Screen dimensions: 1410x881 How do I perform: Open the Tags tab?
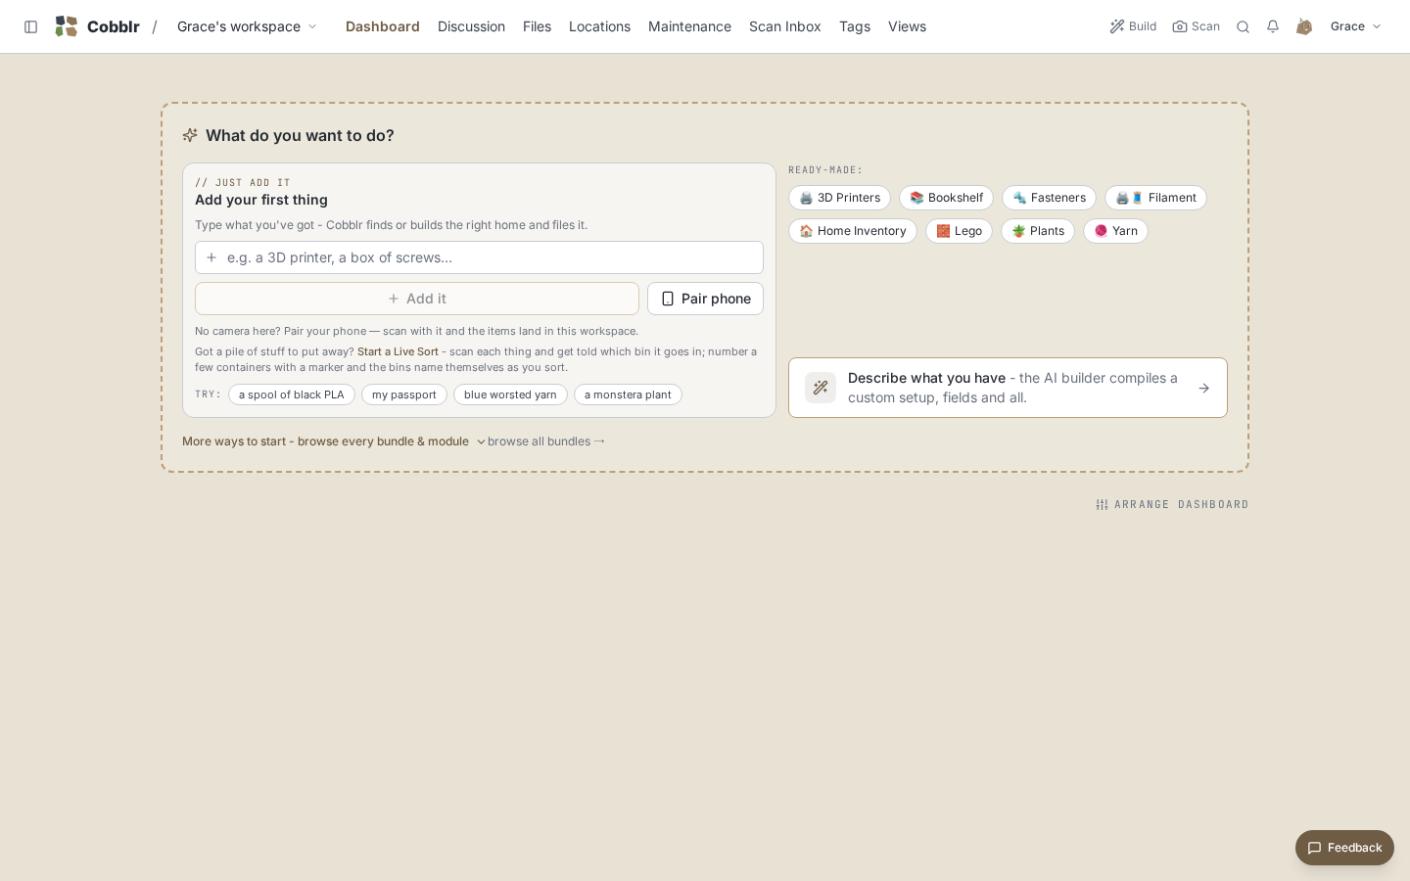[x=855, y=26]
